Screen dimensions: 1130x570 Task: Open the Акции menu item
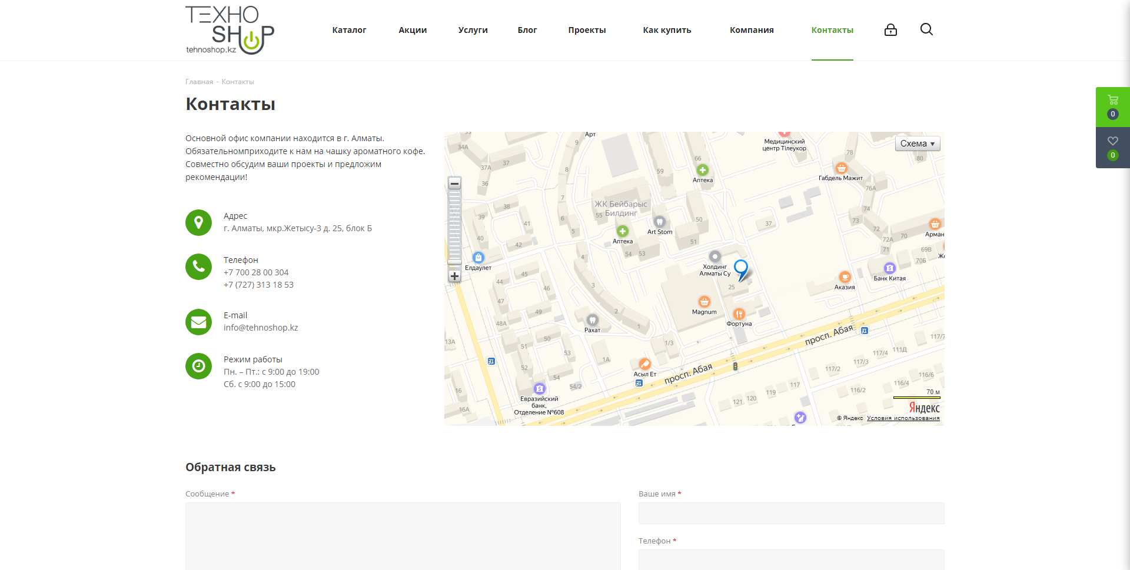(413, 30)
